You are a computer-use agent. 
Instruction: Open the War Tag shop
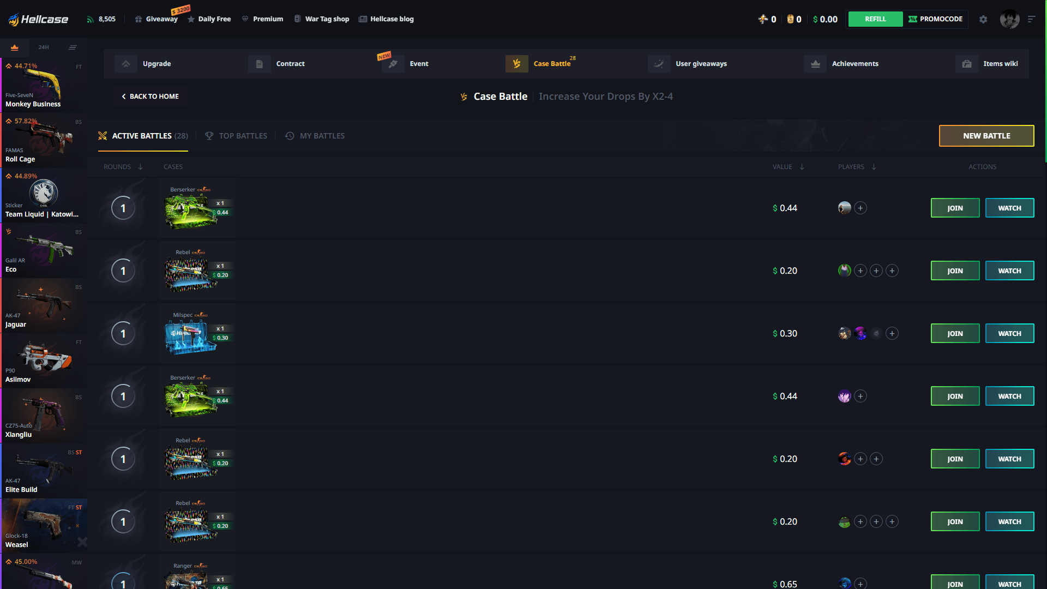pos(322,19)
